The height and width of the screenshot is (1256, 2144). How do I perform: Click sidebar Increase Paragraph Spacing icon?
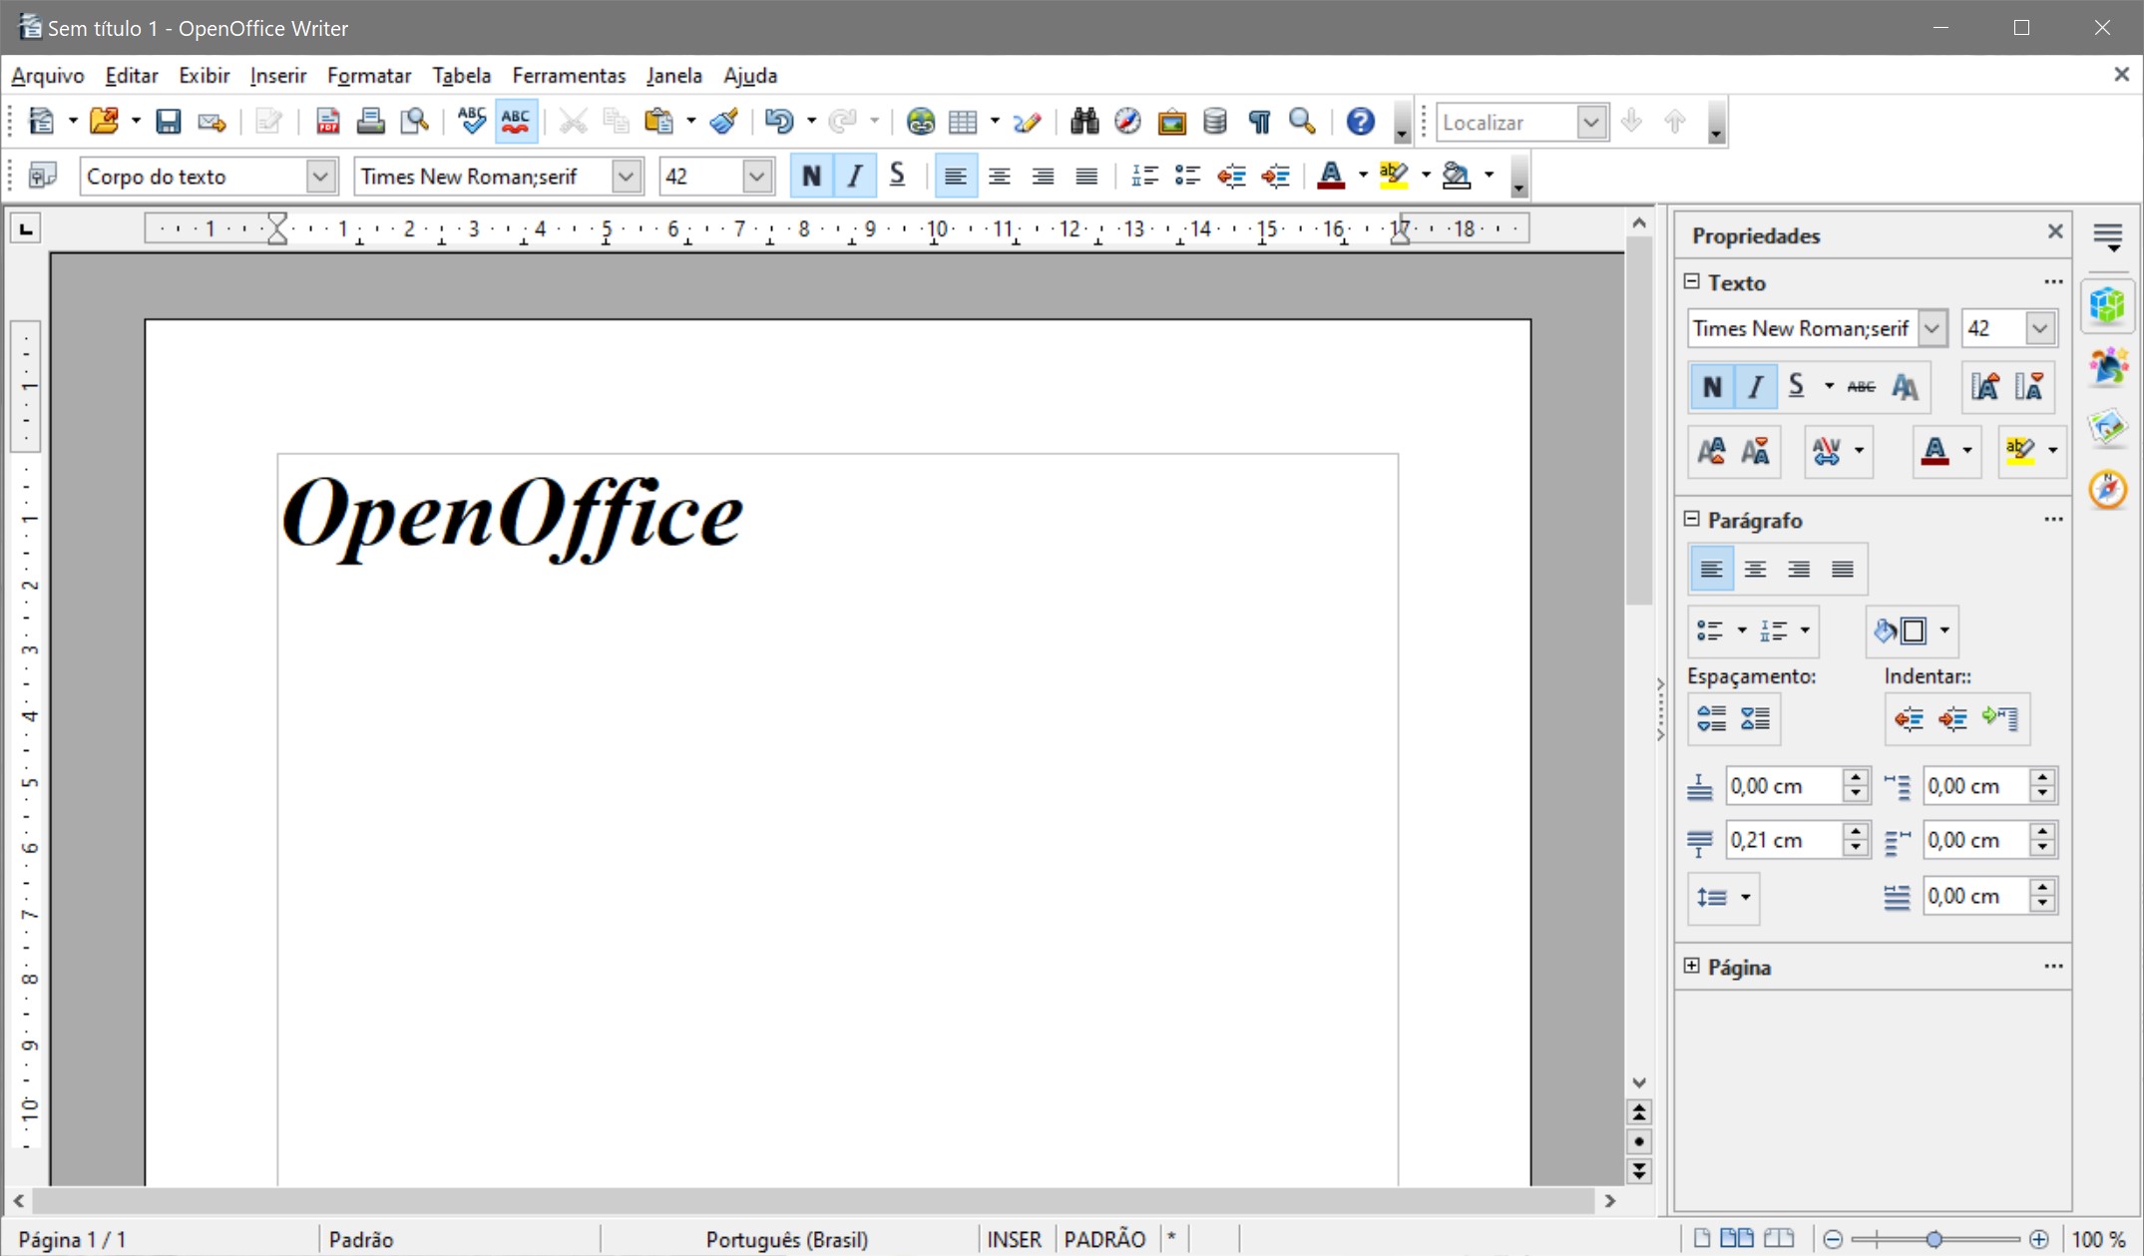pos(1712,718)
